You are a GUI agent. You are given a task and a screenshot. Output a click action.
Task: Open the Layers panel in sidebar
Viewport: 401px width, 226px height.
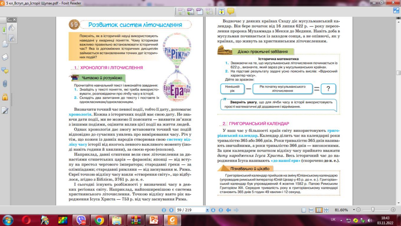coord(5,57)
